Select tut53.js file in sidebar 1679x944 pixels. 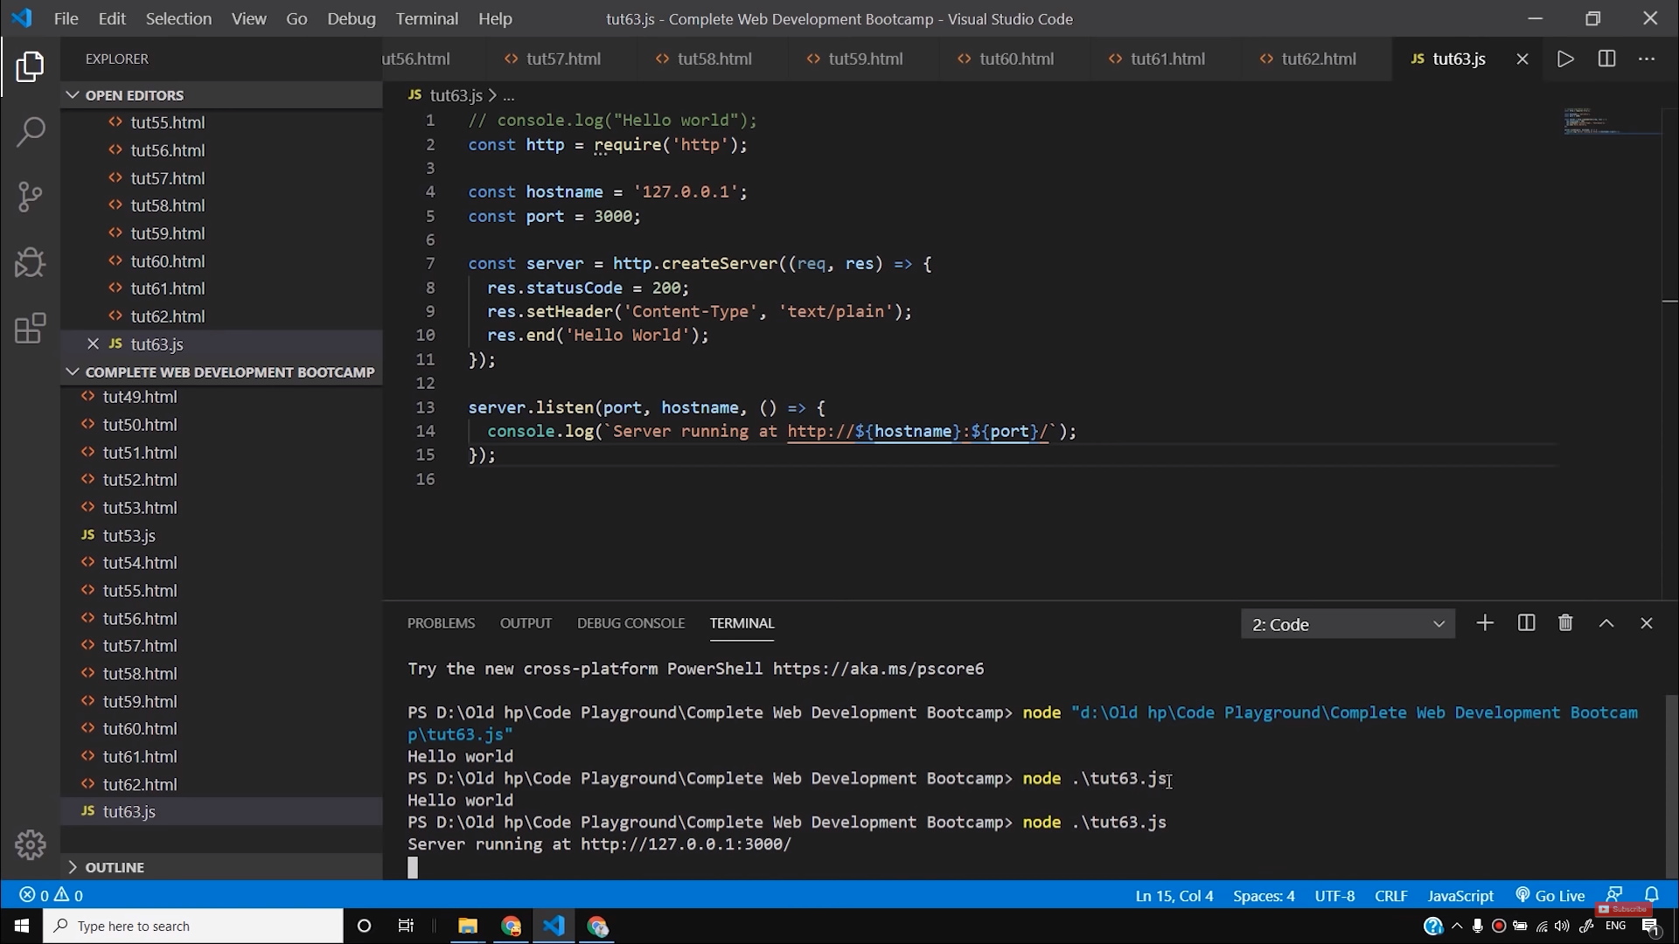pyautogui.click(x=129, y=535)
